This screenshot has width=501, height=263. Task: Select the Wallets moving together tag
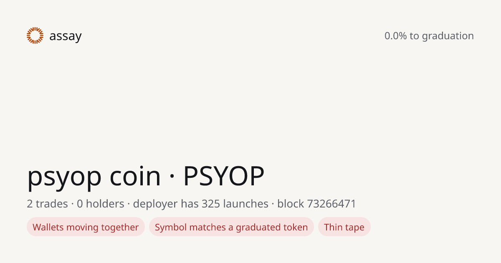click(86, 227)
